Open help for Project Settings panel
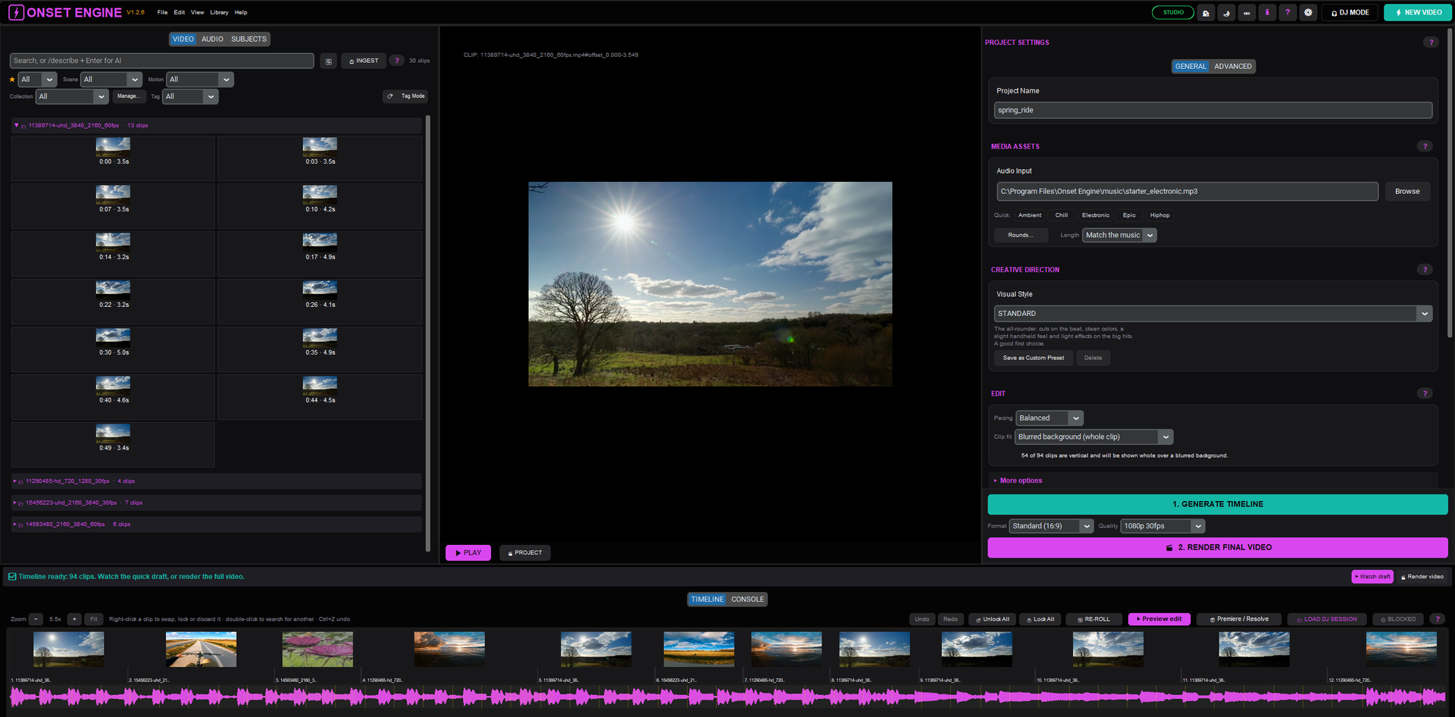1455x717 pixels. (1431, 42)
